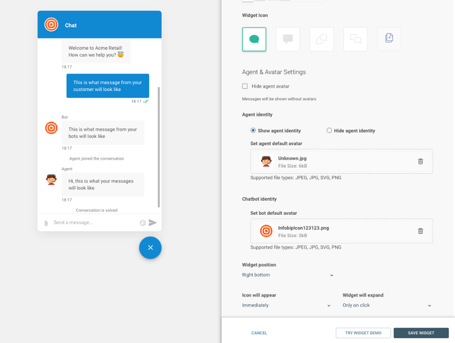Upload a custom widget icon
The width and height of the screenshot is (455, 343).
pos(389,39)
